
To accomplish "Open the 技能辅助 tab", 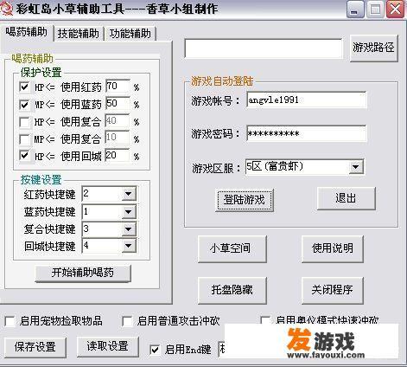I will point(79,34).
